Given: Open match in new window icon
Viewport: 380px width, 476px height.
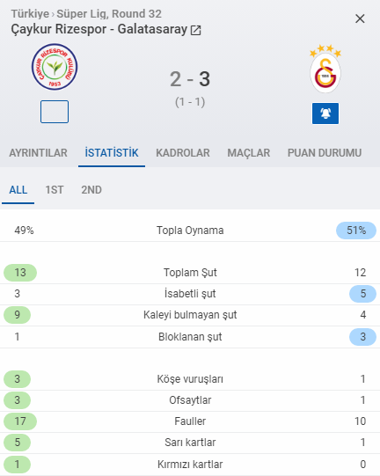Looking at the screenshot, I should click(x=195, y=30).
